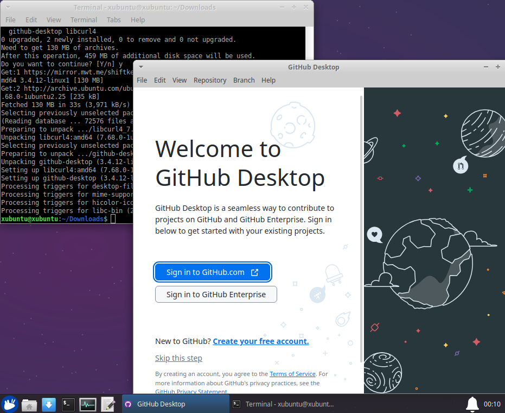Image resolution: width=505 pixels, height=413 pixels.
Task: Launch the terminal emulator taskbar icon
Action: pos(68,404)
